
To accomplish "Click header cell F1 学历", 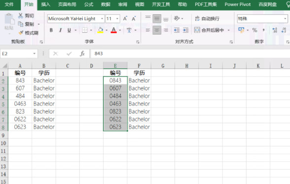I will [139, 73].
